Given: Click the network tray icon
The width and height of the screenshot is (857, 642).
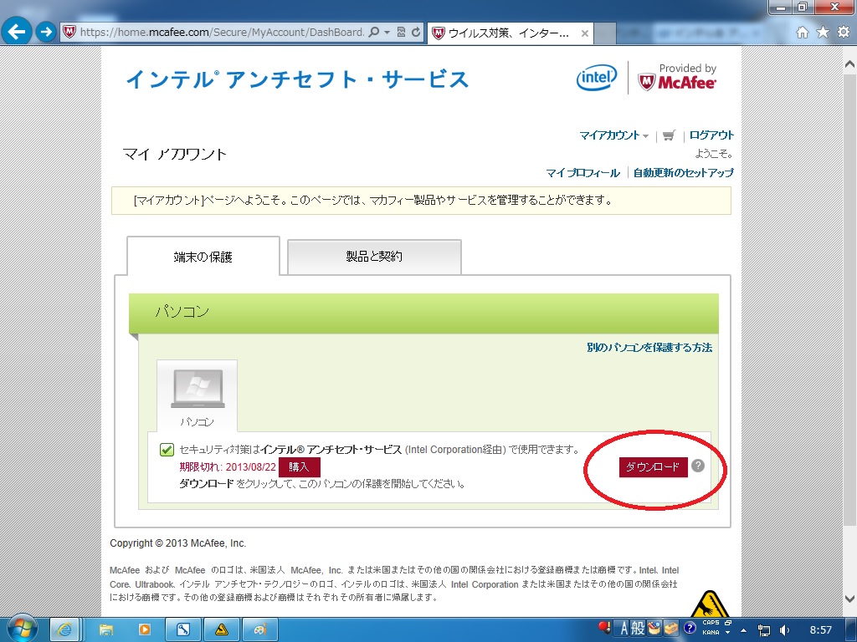Looking at the screenshot, I should pos(764,630).
